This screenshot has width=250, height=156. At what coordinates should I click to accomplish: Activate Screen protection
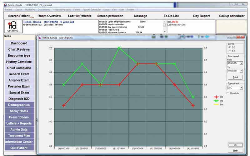(x=110, y=16)
